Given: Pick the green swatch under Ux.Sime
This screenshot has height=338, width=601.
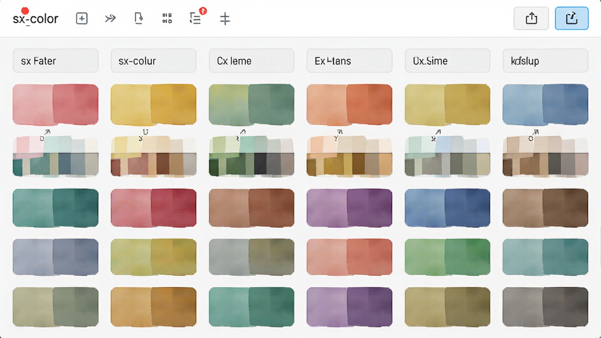Looking at the screenshot, I should (447, 257).
